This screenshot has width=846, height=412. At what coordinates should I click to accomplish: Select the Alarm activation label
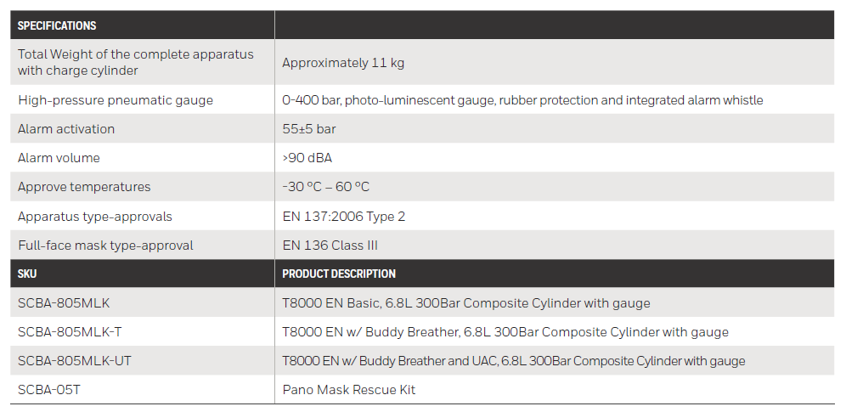pyautogui.click(x=66, y=129)
